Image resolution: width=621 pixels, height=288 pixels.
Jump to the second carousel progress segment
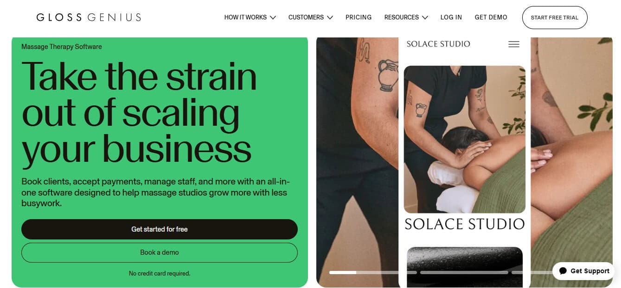pyautogui.click(x=464, y=272)
